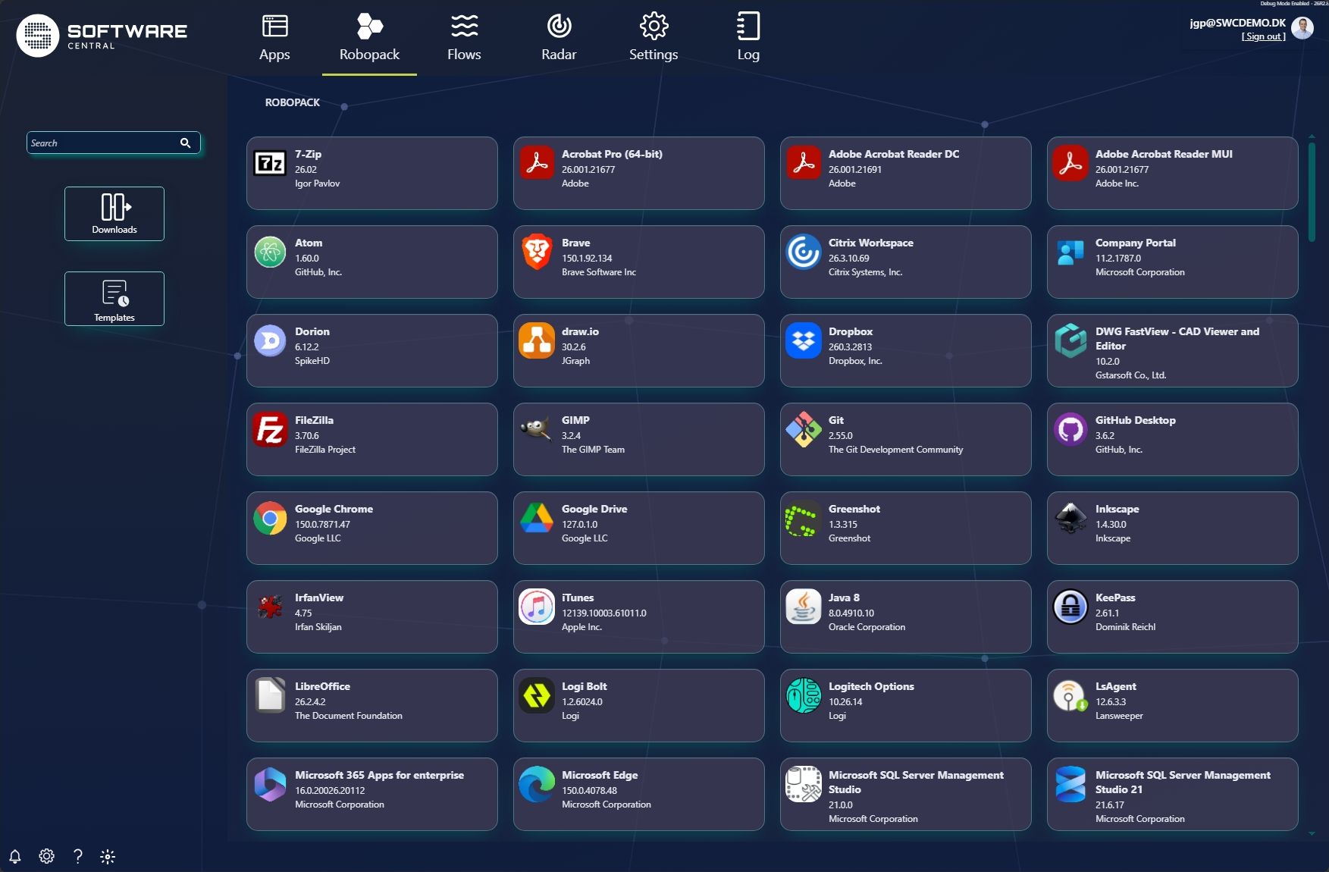Click the Dorion app icon
The height and width of the screenshot is (872, 1329).
pyautogui.click(x=270, y=340)
